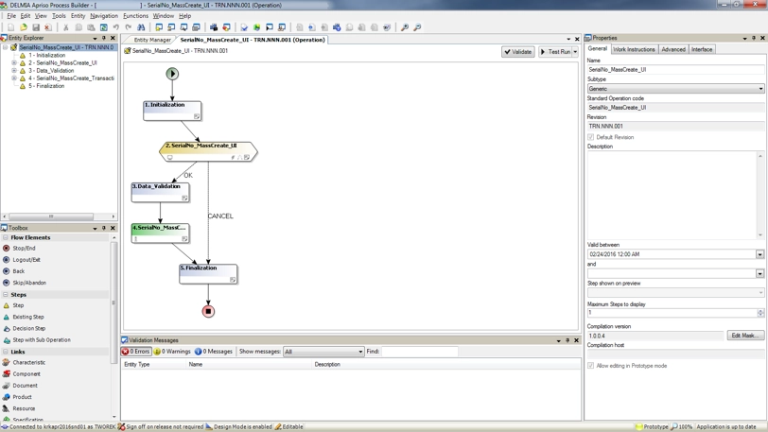
Task: Choose Step with Sub Operation tool
Action: pos(41,339)
